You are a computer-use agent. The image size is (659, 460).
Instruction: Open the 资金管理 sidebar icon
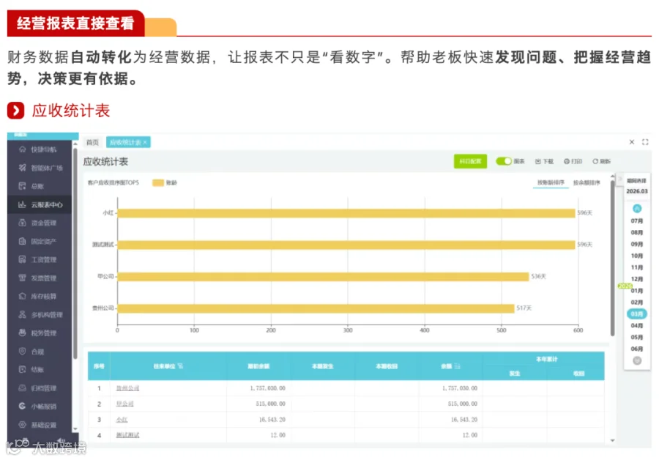pos(22,223)
